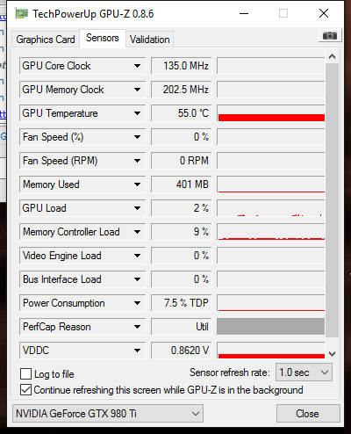This screenshot has width=351, height=434.
Task: Minimize the GPU-Z window
Action: coord(244,13)
